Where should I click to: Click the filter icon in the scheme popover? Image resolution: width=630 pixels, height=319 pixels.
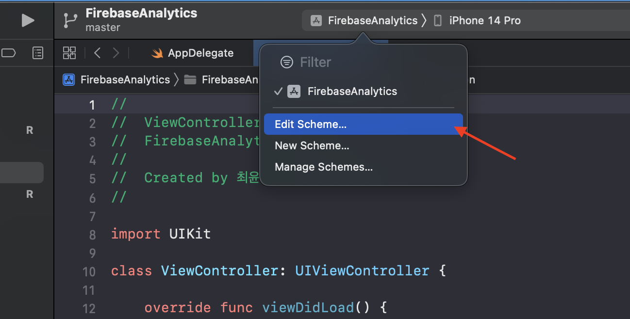[286, 62]
